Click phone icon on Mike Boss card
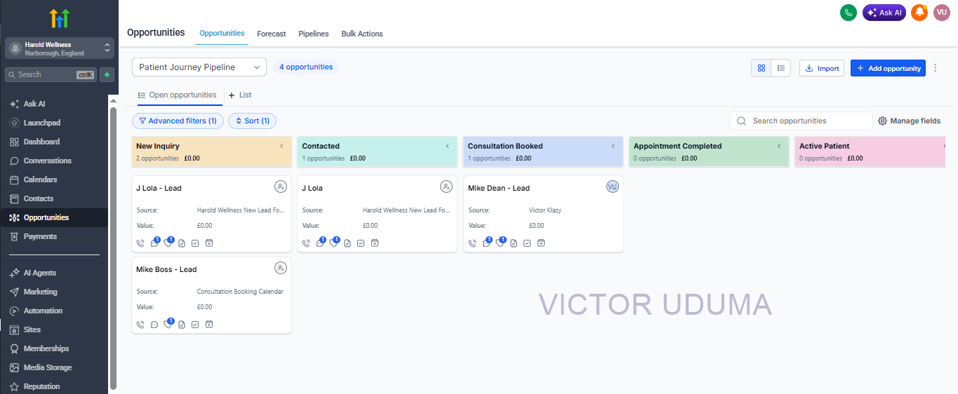This screenshot has height=394, width=958. coord(140,325)
